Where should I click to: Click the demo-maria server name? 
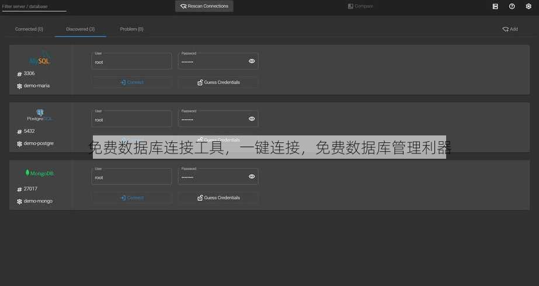pos(37,86)
